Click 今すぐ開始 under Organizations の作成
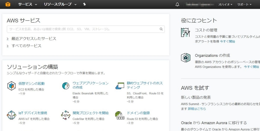 251,67
